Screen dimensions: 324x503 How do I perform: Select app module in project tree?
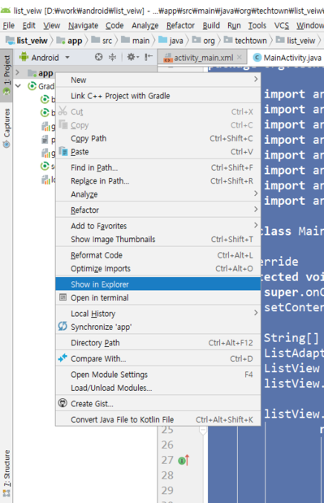click(41, 73)
